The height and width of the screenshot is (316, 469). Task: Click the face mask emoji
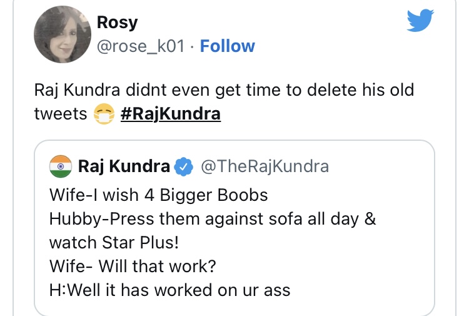coord(104,115)
